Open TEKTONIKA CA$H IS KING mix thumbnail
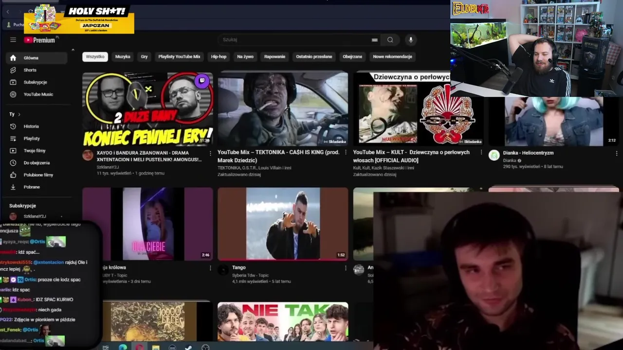 click(283, 109)
